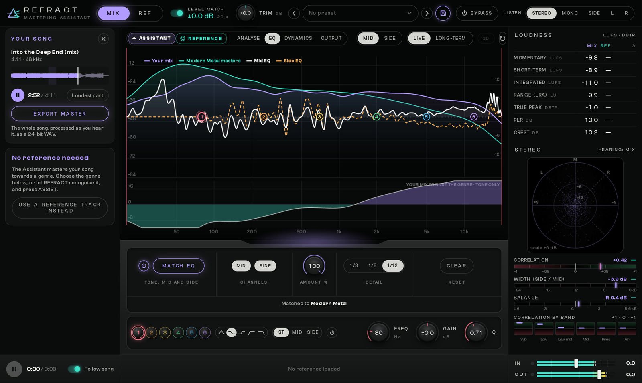Viewport: 642px width, 383px height.
Task: Click the IN level slider handle
Action: pyautogui.click(x=576, y=363)
